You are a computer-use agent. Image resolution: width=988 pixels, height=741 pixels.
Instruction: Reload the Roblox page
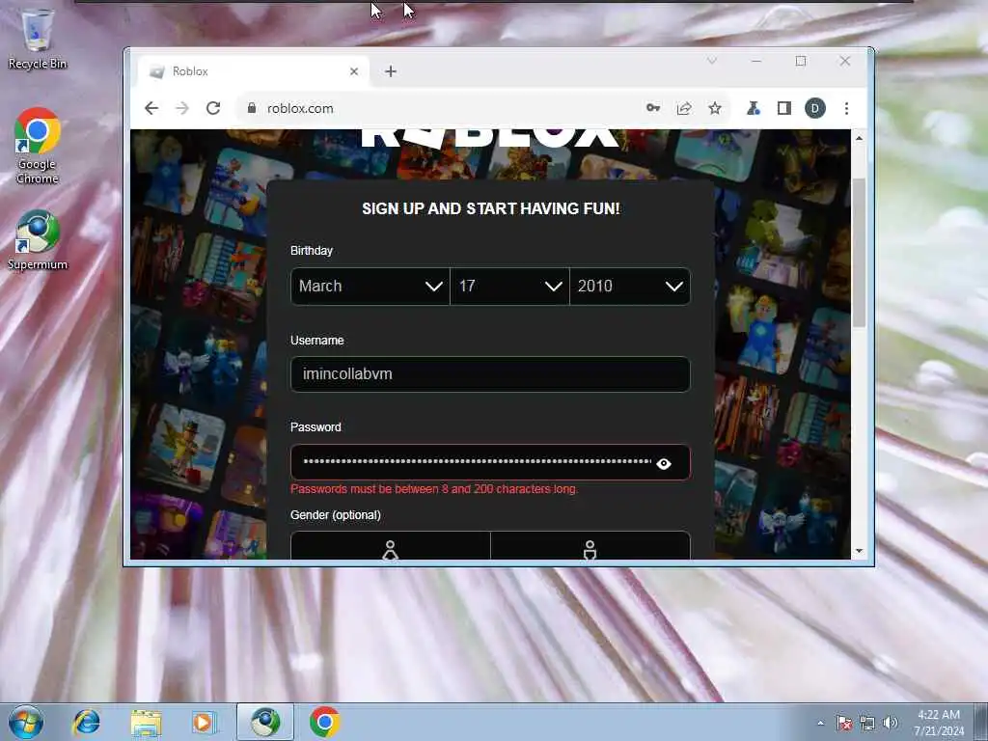point(213,108)
